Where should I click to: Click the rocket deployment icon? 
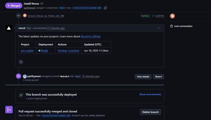[x=21, y=95]
